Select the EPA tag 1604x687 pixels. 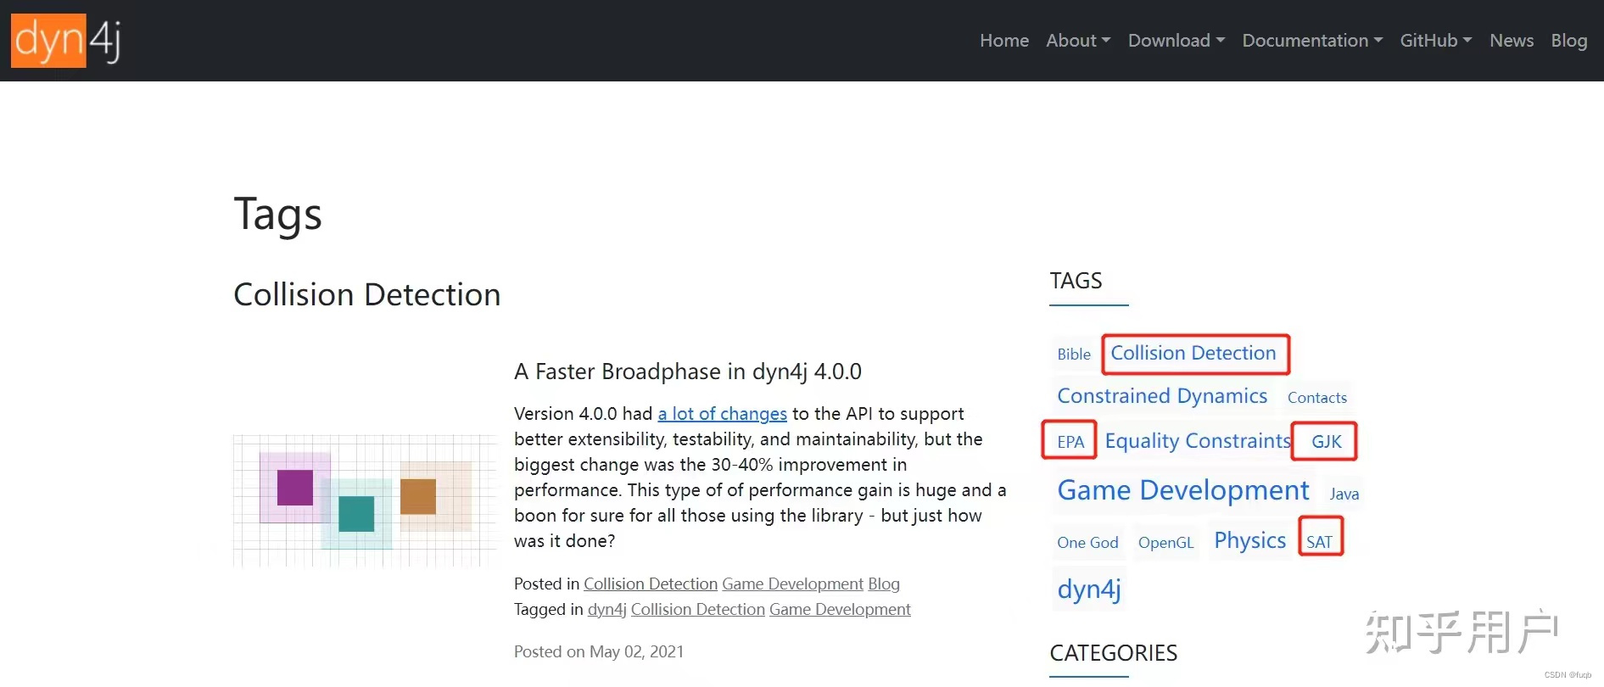1070,442
